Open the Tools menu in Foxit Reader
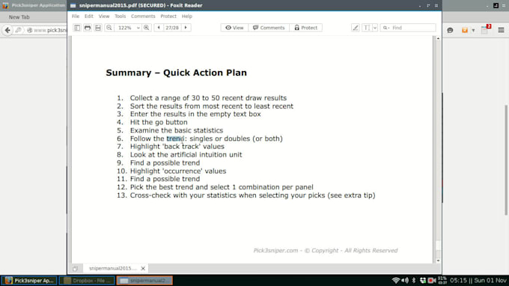The height and width of the screenshot is (286, 509). click(120, 16)
